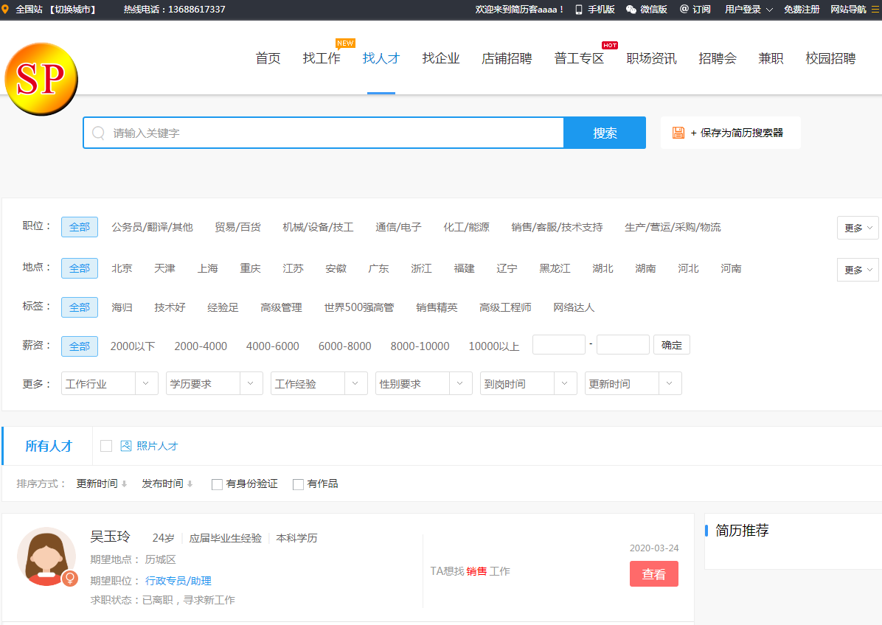
Task: Open the WeChat version icon
Action: [631, 10]
